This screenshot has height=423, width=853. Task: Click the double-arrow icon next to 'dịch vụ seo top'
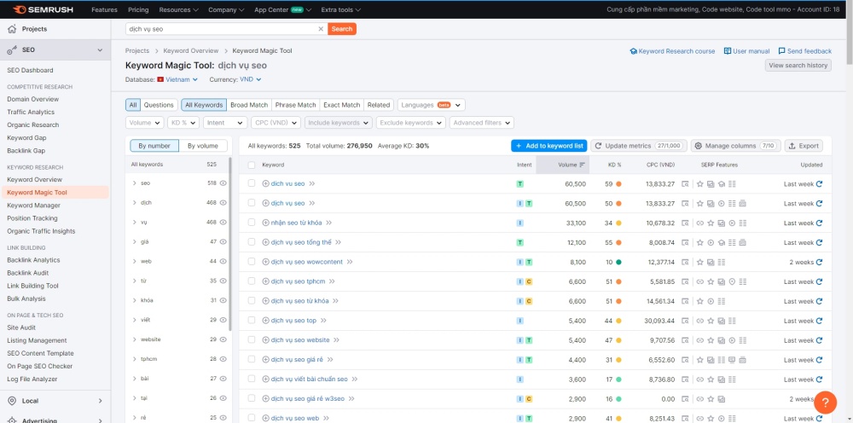point(323,321)
